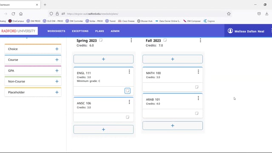Open MATH 100 card options menu

coord(198,72)
